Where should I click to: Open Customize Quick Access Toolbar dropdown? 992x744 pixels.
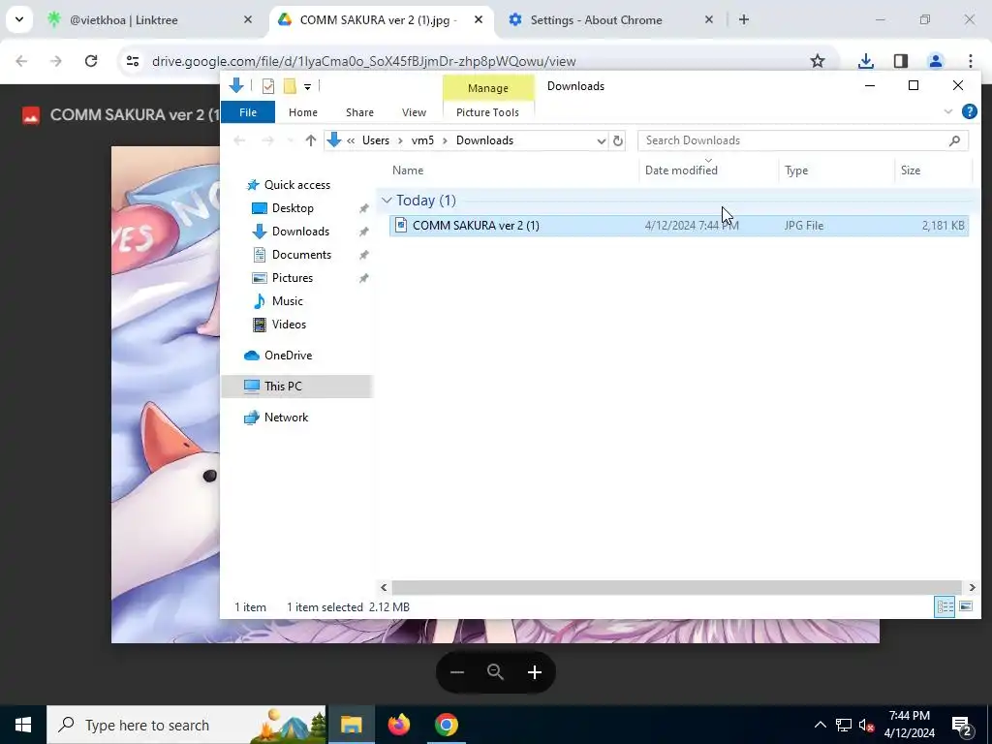click(x=307, y=86)
